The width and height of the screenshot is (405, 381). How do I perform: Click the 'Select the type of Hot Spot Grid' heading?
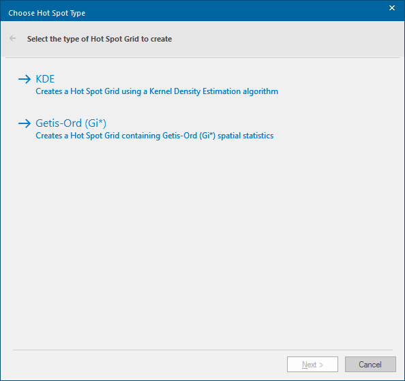[x=100, y=39]
